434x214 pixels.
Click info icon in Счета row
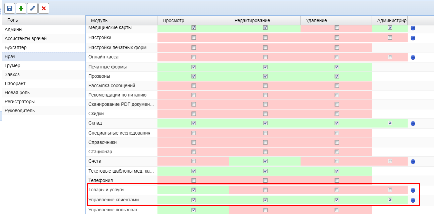[x=413, y=162]
